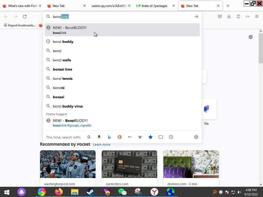This screenshot has height=197, width=263.
Task: Search with DuckDuckGo this time
Action: click(x=120, y=137)
